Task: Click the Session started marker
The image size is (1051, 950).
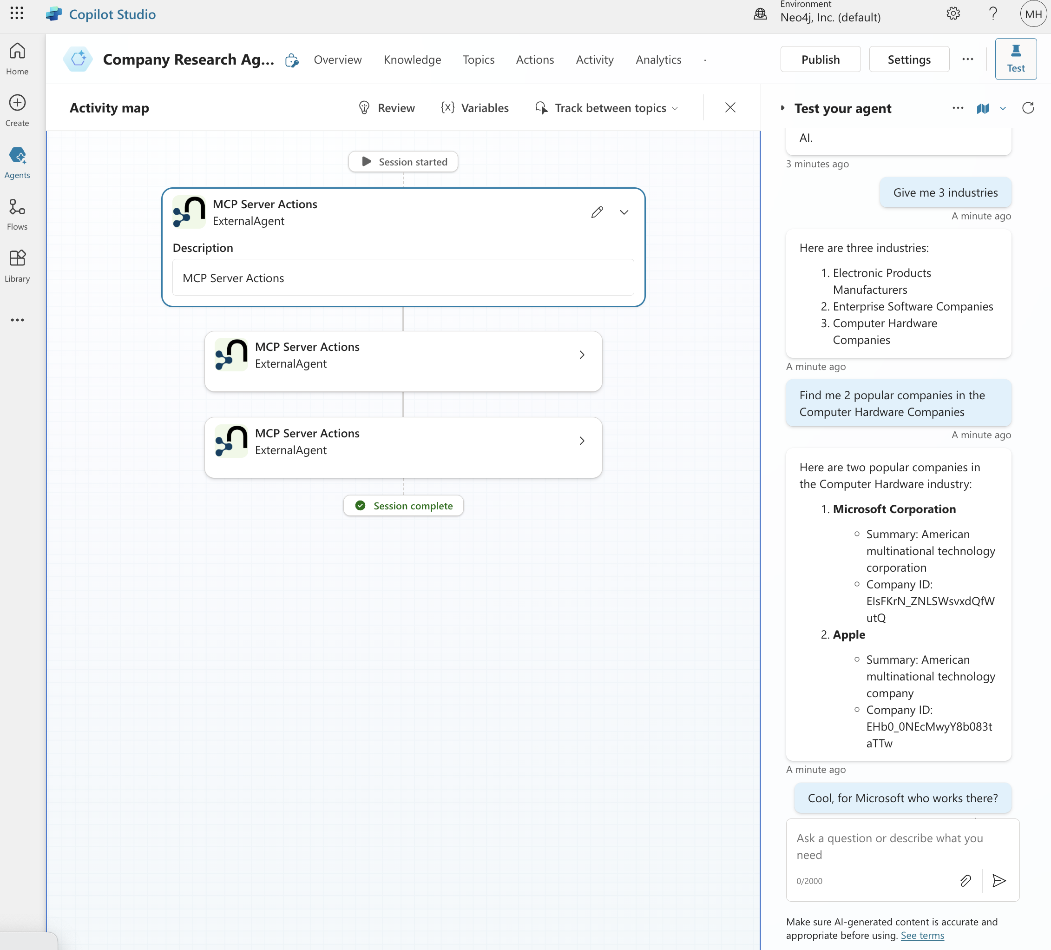Action: (403, 162)
